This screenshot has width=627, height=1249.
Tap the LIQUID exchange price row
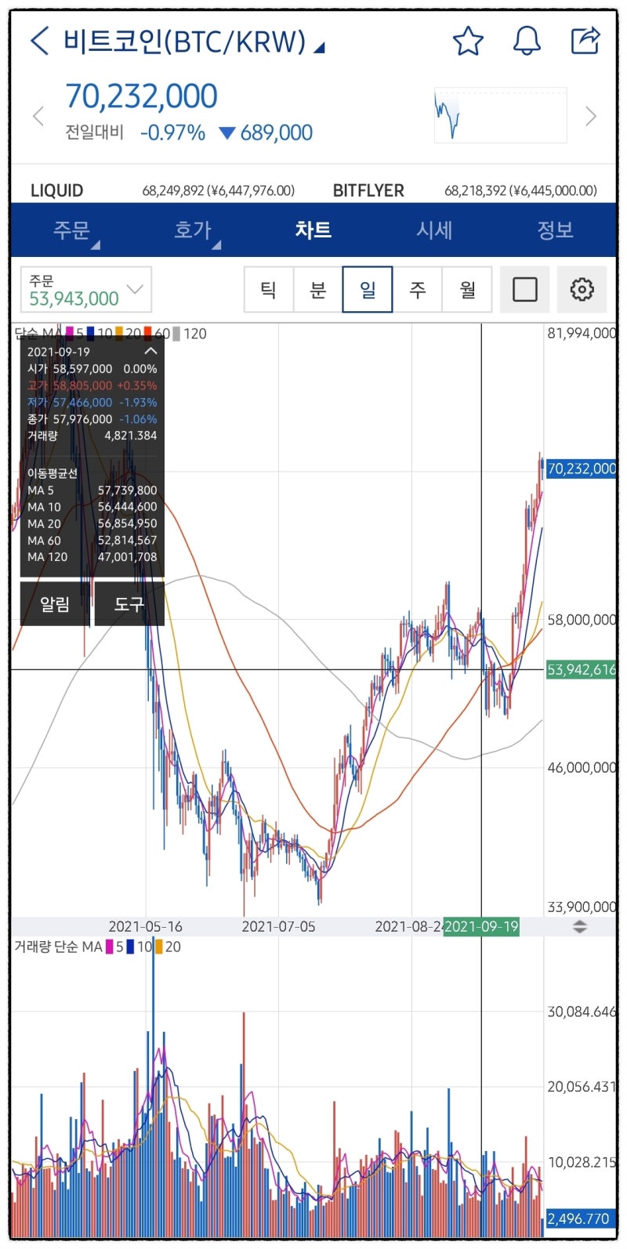tap(162, 190)
